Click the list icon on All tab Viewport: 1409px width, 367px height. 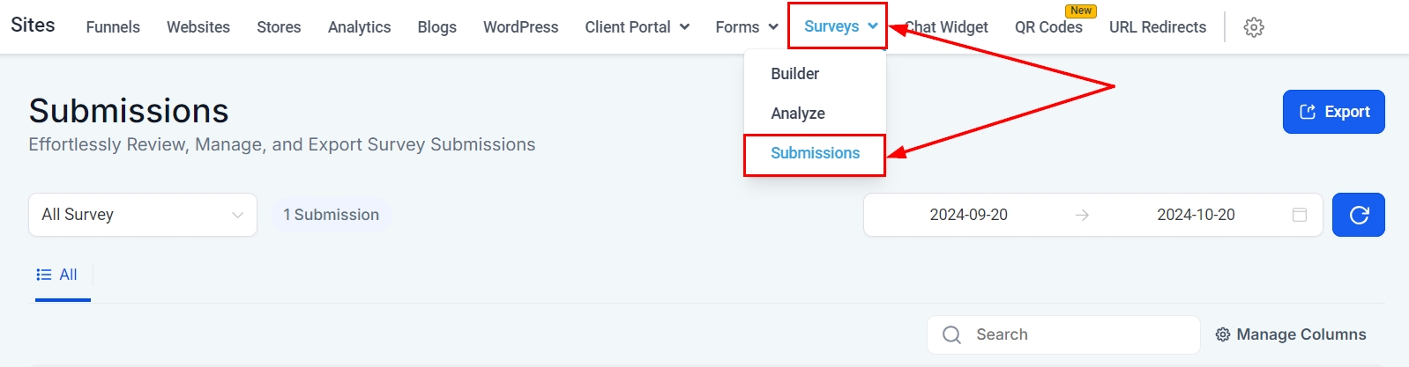(x=43, y=275)
